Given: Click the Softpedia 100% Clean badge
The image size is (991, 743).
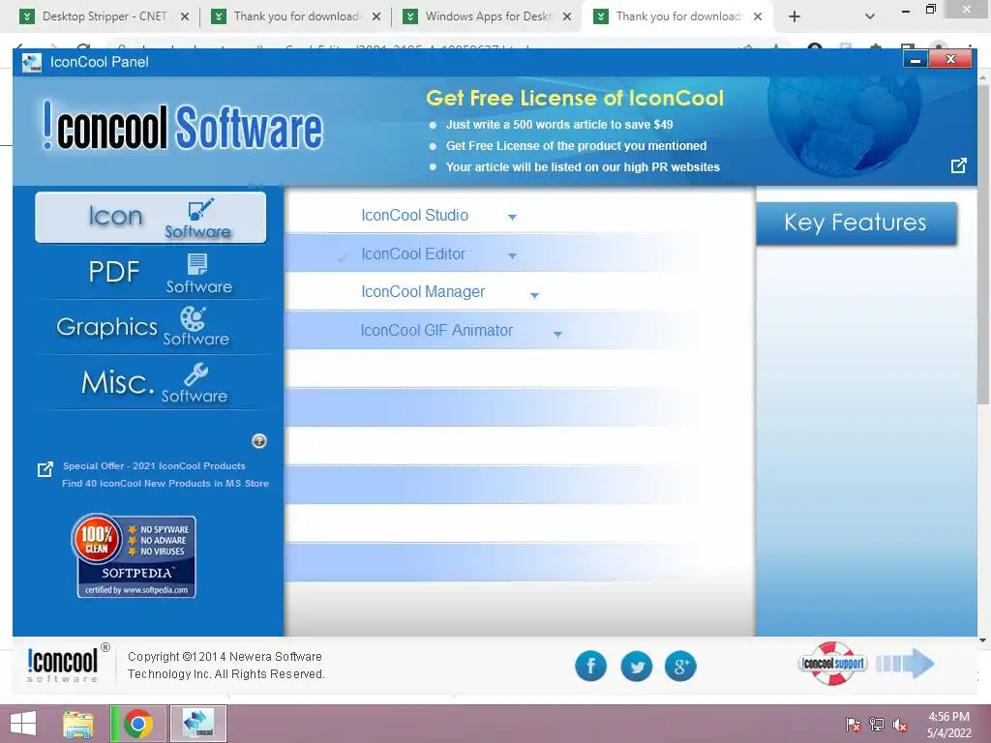Looking at the screenshot, I should click(134, 555).
